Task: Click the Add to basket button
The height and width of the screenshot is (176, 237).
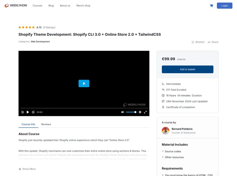Action: (187, 69)
